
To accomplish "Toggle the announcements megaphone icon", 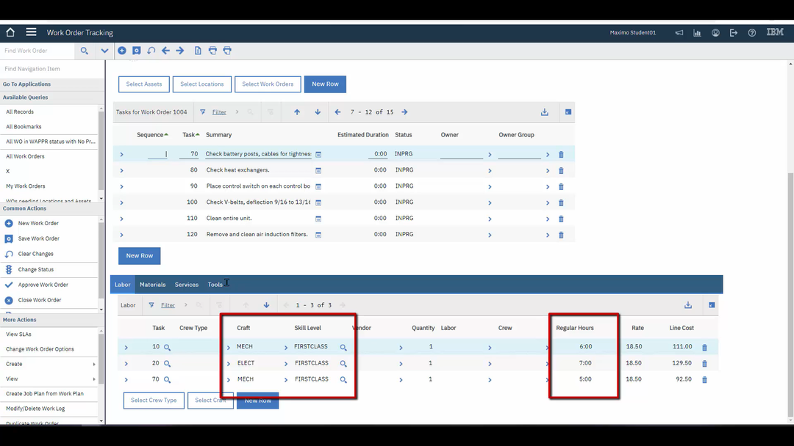I will [x=679, y=32].
